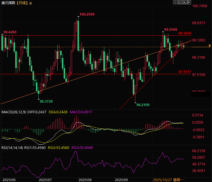
Task: Click the orange double-arrow marker on price axis
Action: pos(210,46)
